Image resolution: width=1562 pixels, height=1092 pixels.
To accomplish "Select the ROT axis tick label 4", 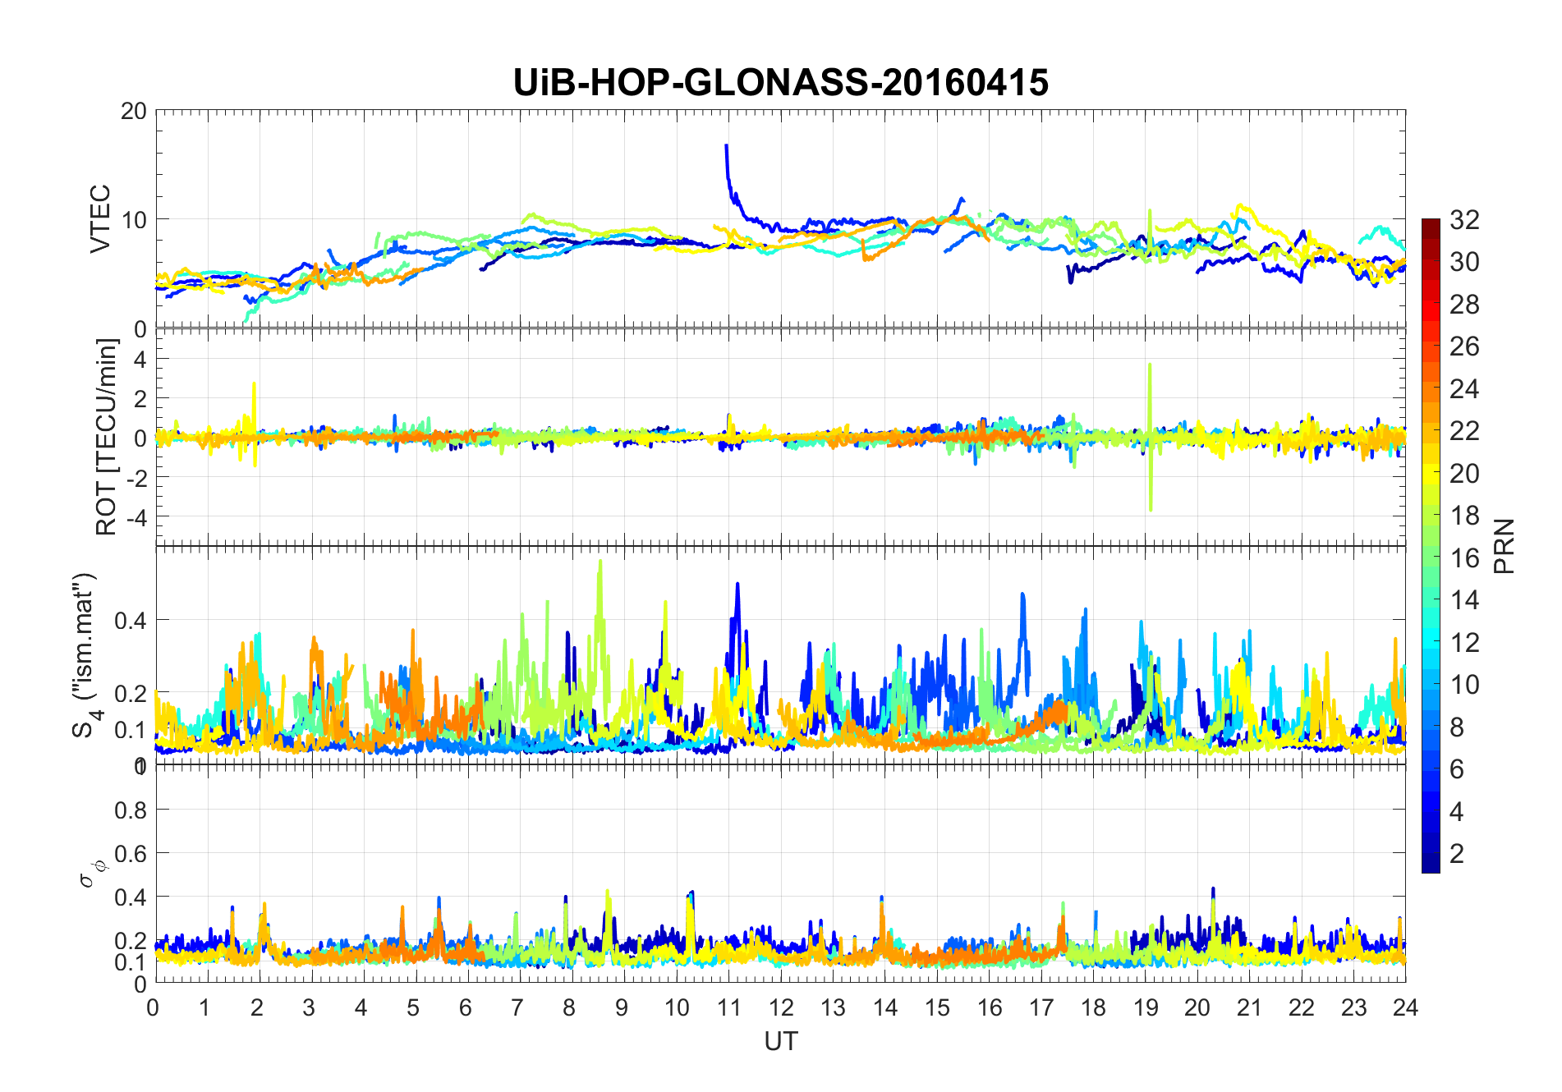I will pos(140,359).
